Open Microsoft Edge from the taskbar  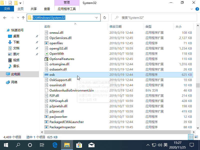pyautogui.click(x=55, y=144)
